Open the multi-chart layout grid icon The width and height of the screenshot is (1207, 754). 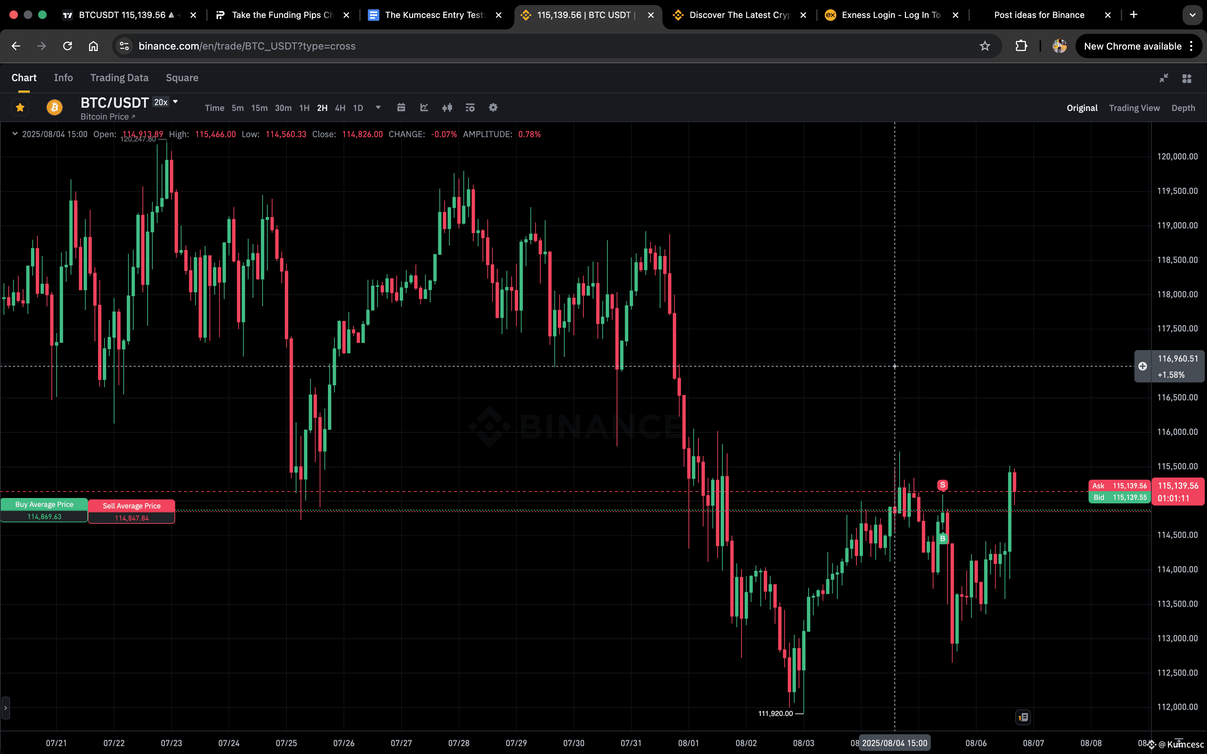click(1187, 78)
